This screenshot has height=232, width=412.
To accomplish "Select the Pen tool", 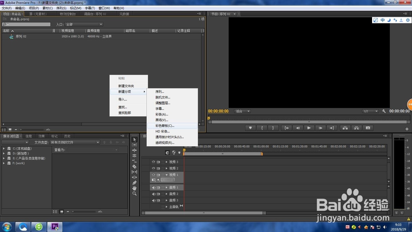I will [135, 183].
